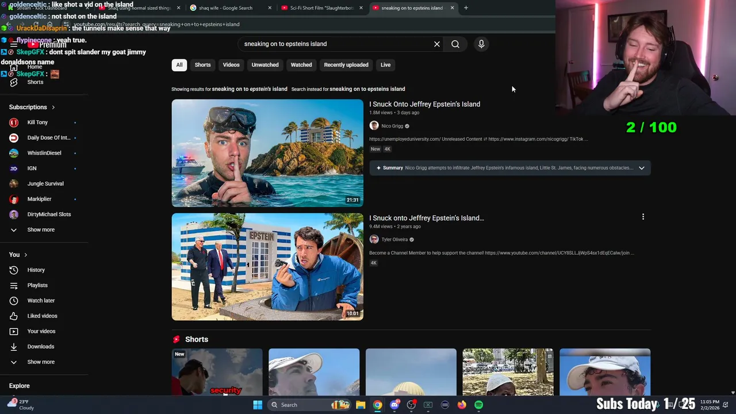Click the magnifier search button
The width and height of the screenshot is (736, 414).
(455, 44)
